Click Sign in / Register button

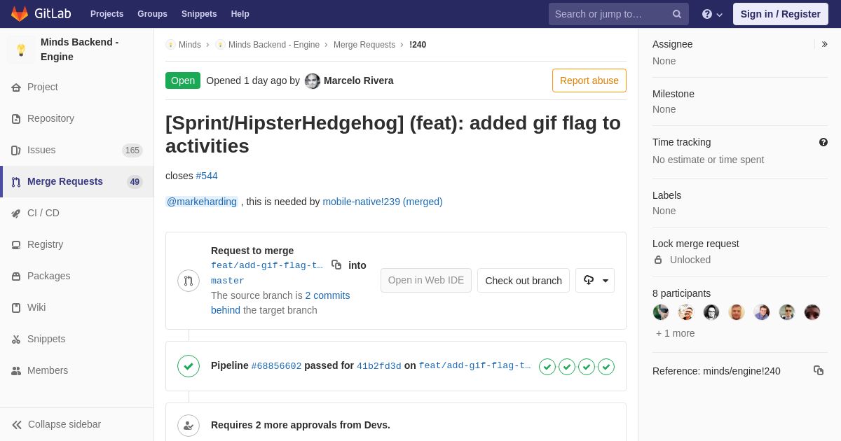coord(781,14)
